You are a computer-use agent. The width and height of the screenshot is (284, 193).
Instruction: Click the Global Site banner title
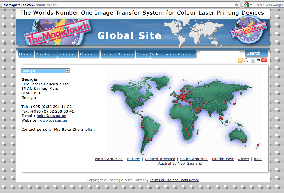click(x=129, y=35)
